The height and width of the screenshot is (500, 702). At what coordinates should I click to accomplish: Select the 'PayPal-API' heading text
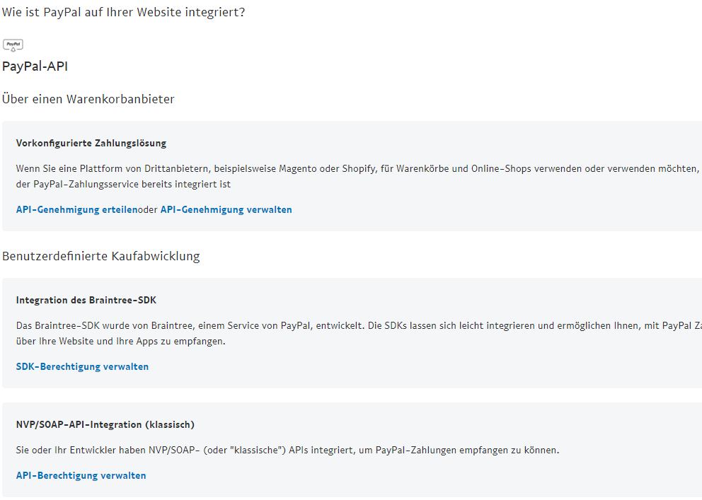tap(35, 66)
